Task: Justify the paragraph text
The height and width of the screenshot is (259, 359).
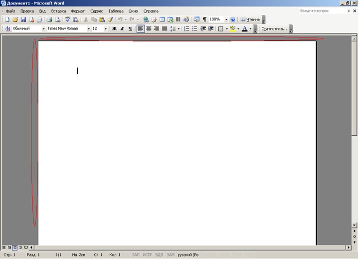Action: [165, 28]
